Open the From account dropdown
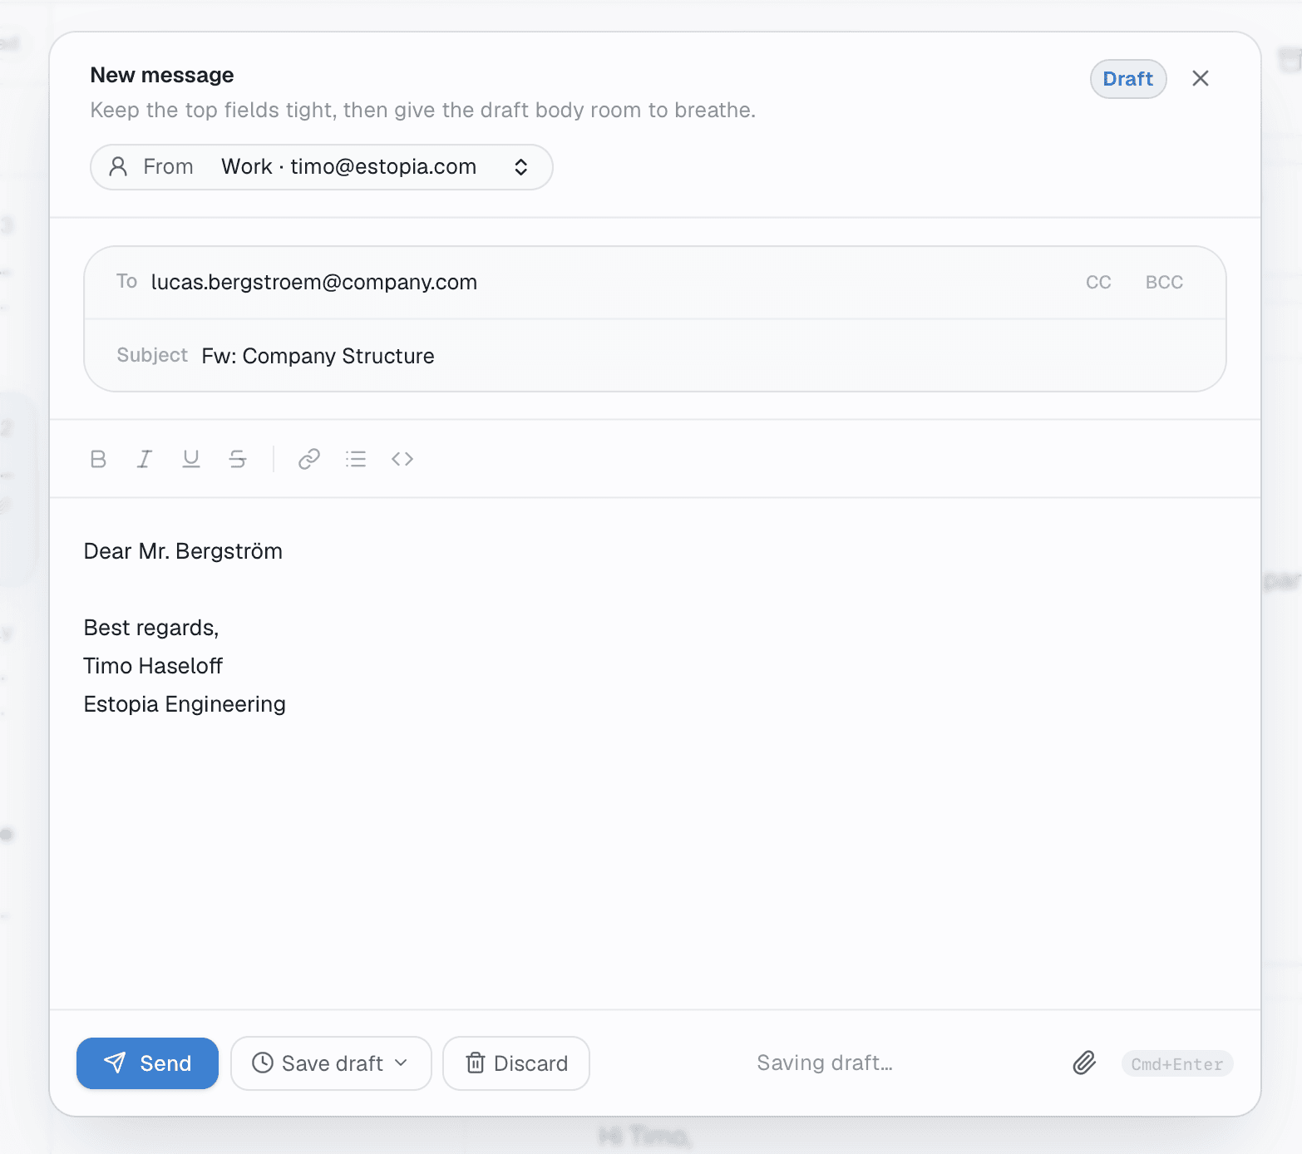This screenshot has height=1154, width=1302. click(x=321, y=167)
